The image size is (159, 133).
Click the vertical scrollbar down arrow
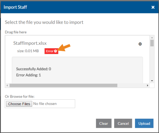click(152, 81)
